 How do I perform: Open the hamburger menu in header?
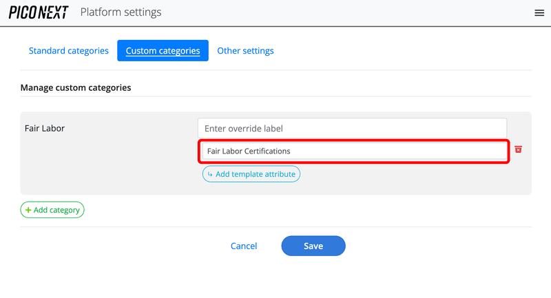[539, 13]
